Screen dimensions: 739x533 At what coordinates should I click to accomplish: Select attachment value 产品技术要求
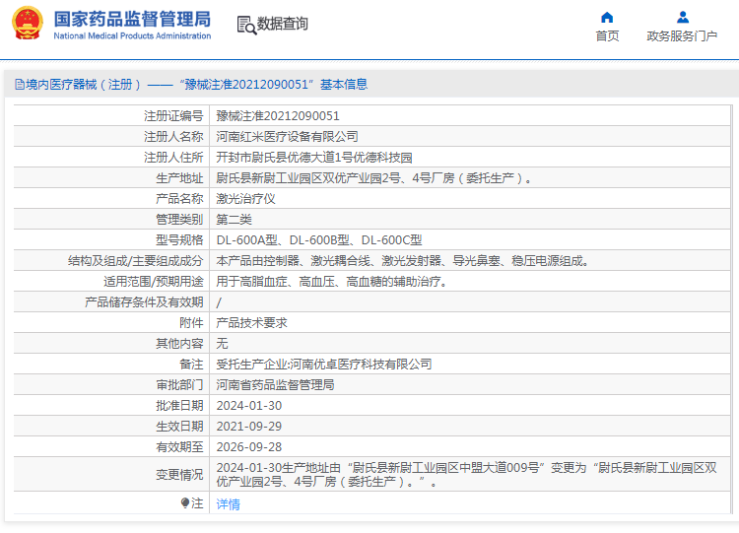pos(251,323)
